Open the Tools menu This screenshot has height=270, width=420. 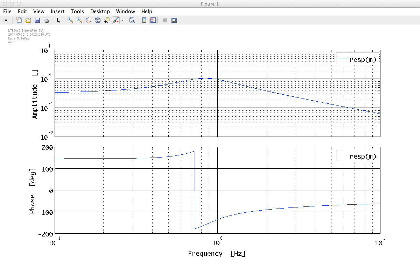coord(77,12)
